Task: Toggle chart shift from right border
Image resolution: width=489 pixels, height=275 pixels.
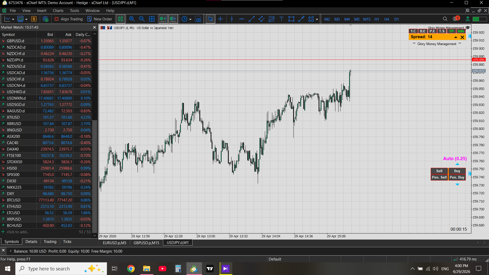Action: [173, 19]
